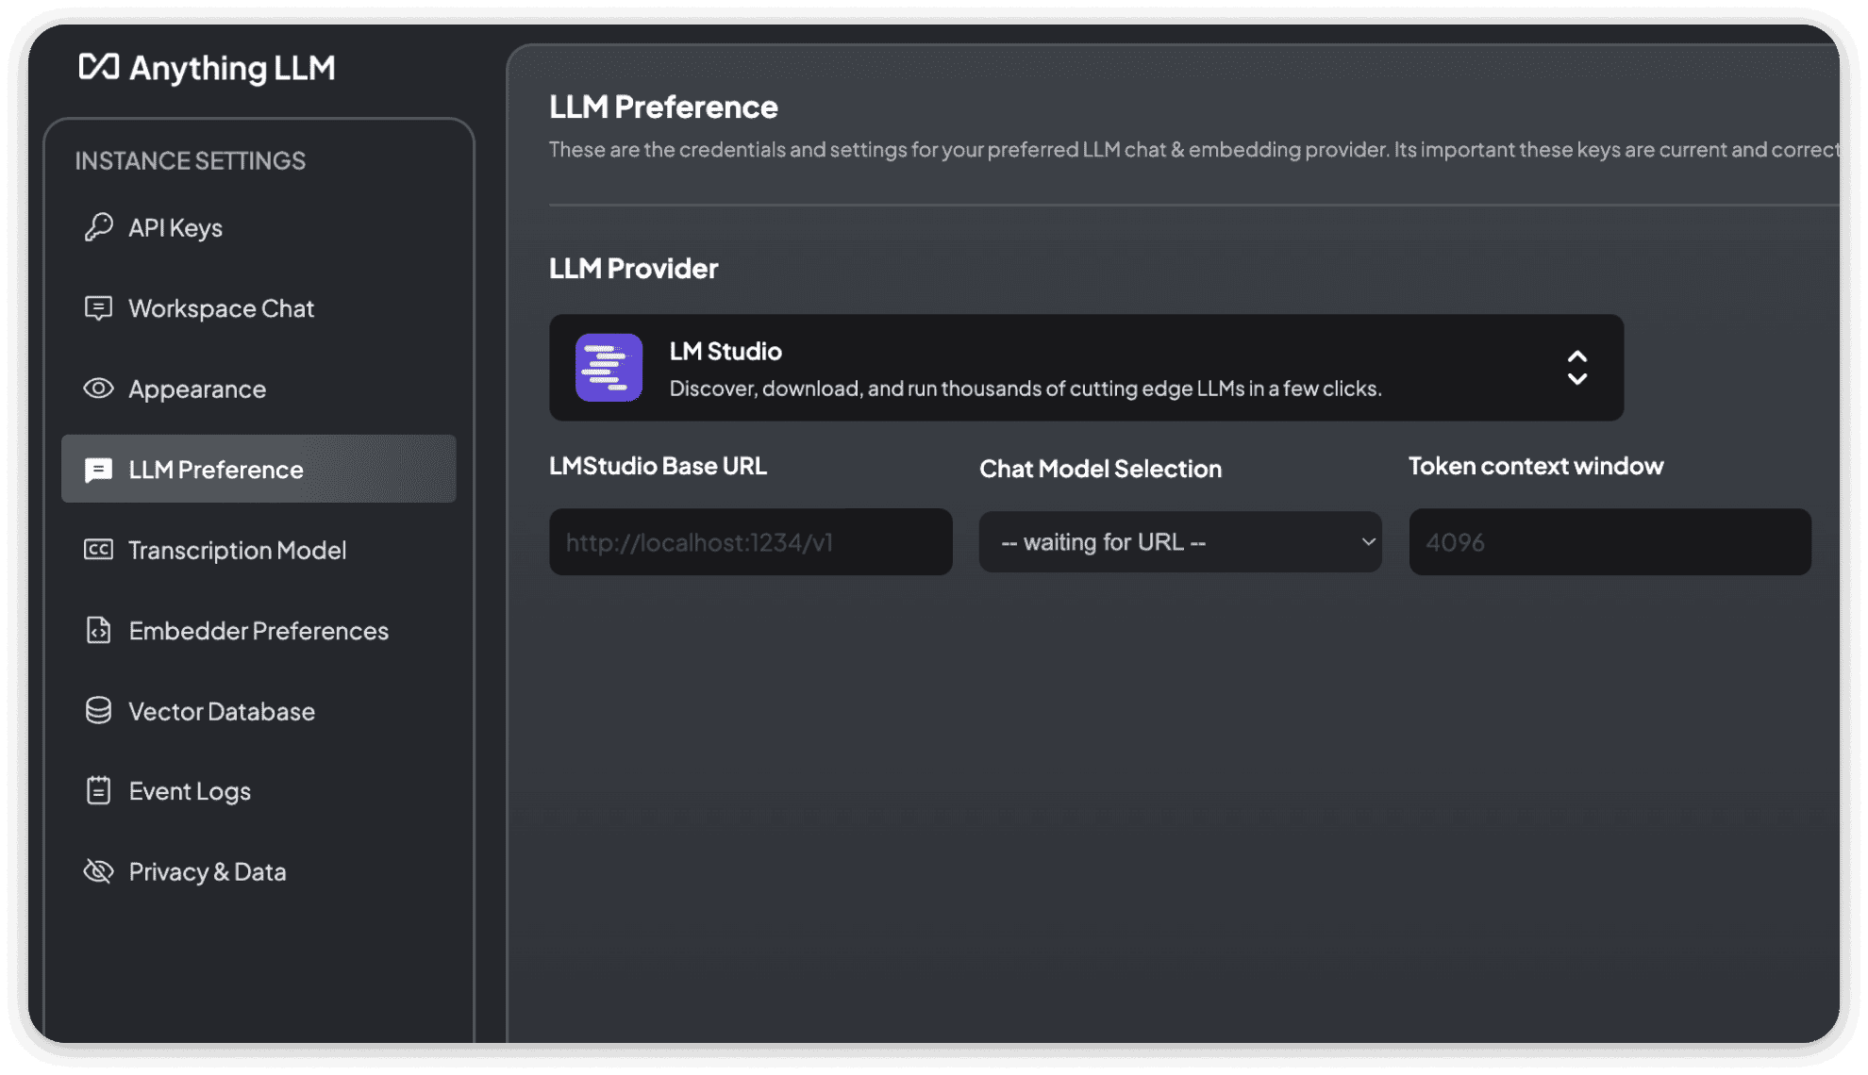Click the Embedder Preferences file icon
Screen dimensions: 1868x1075
click(98, 630)
